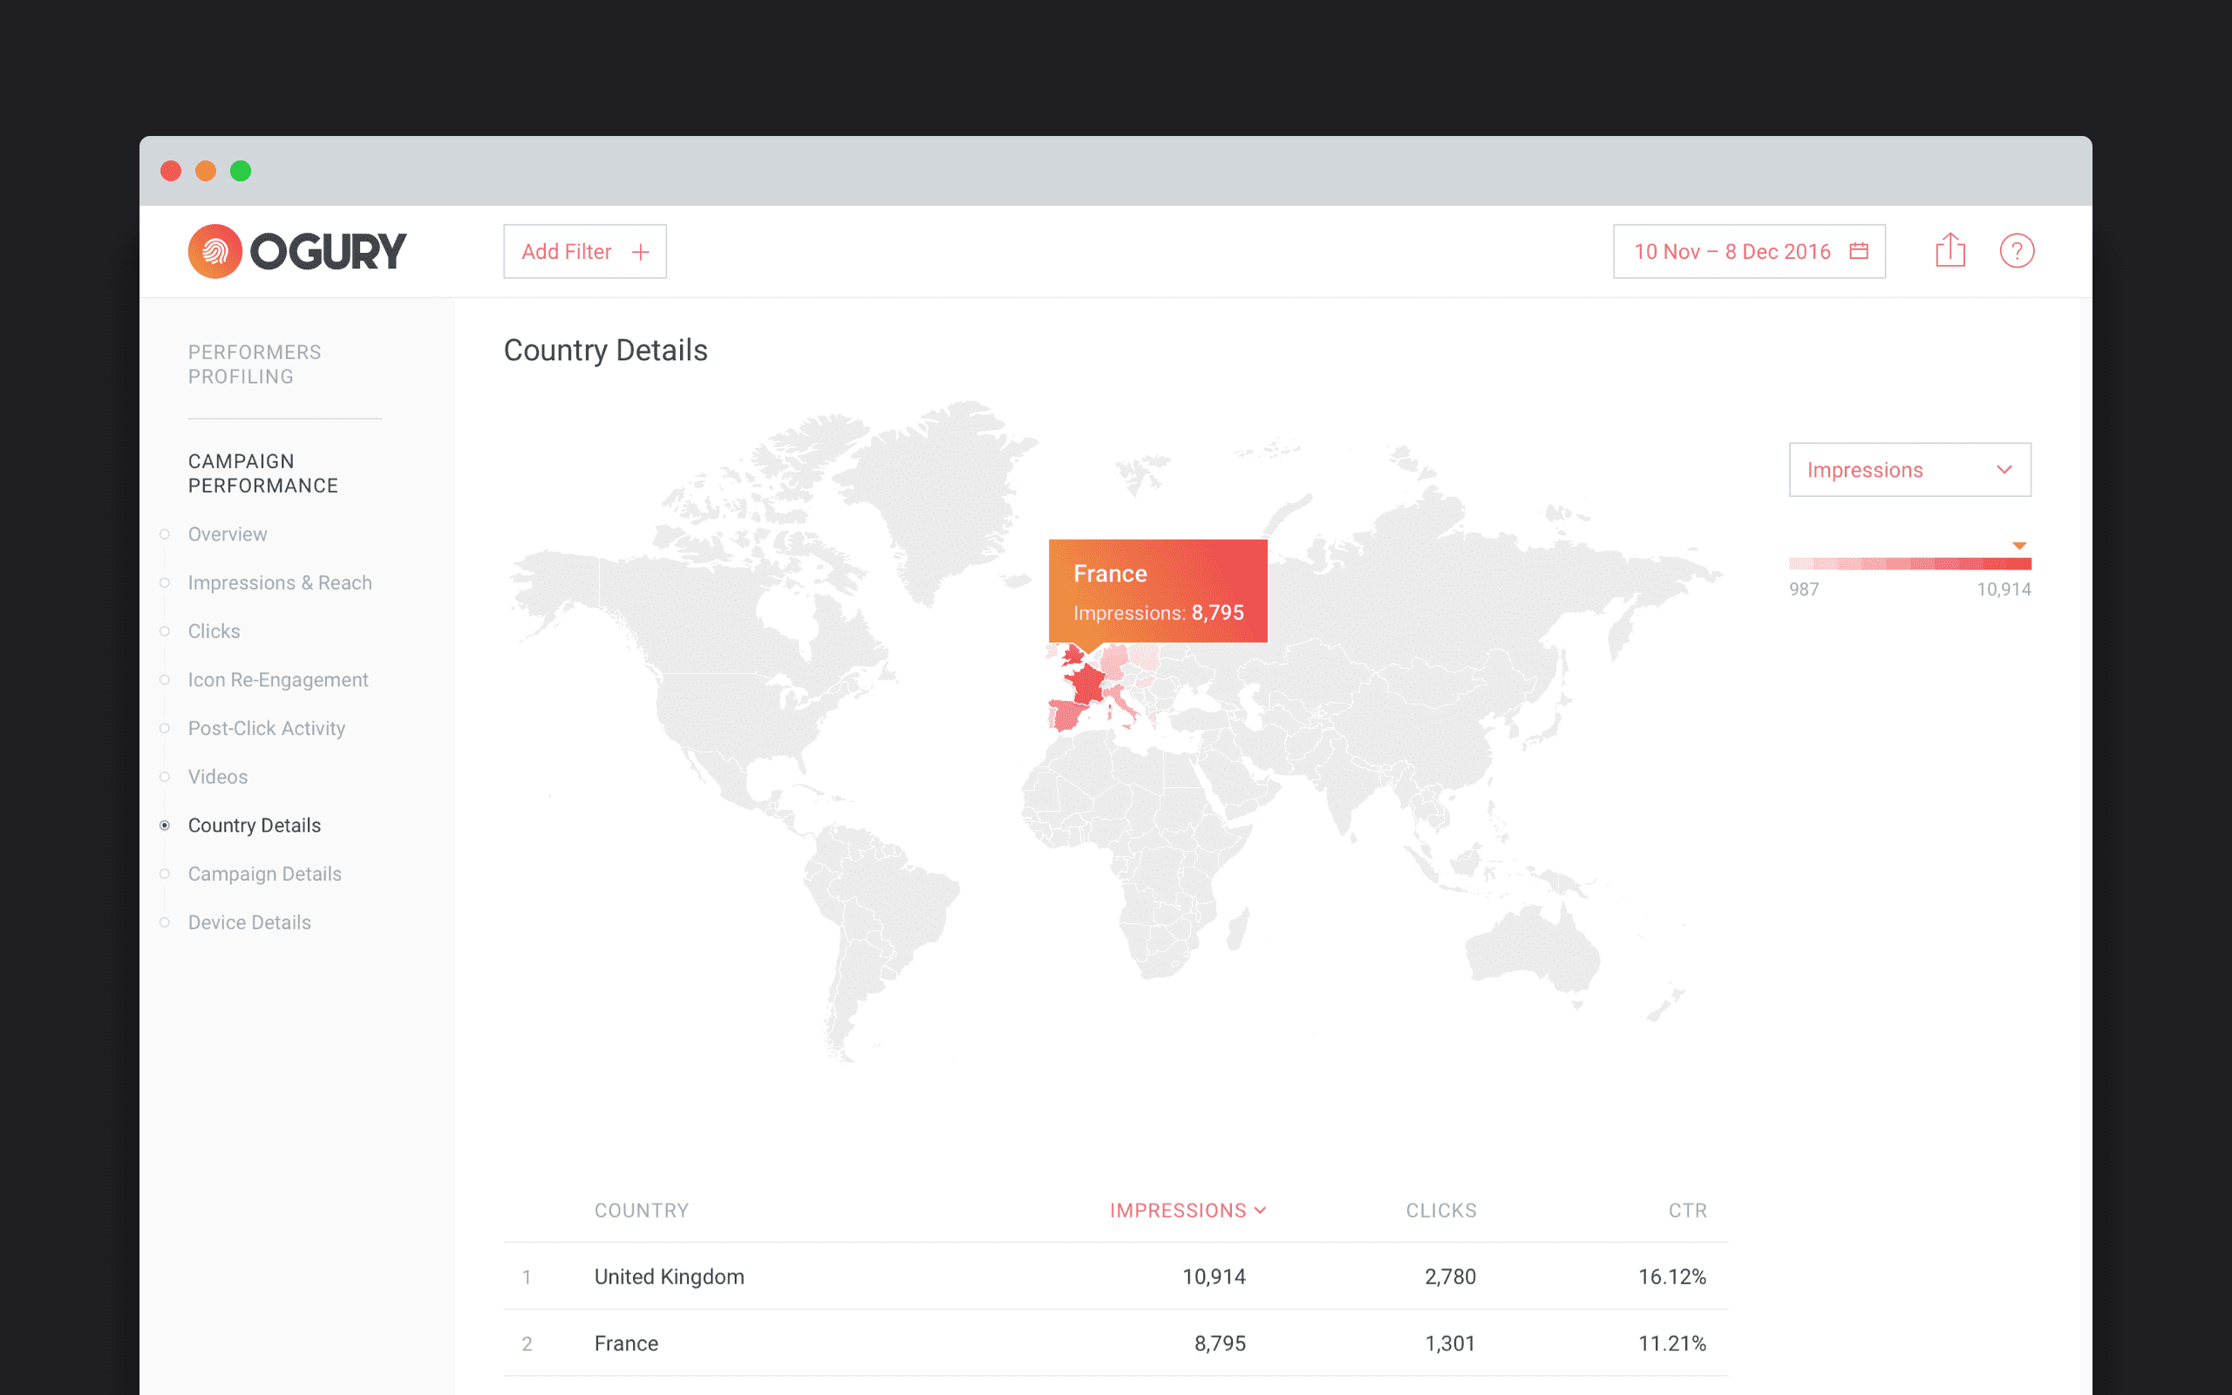Open Campaign Performance section heading
2232x1395 pixels.
262,473
